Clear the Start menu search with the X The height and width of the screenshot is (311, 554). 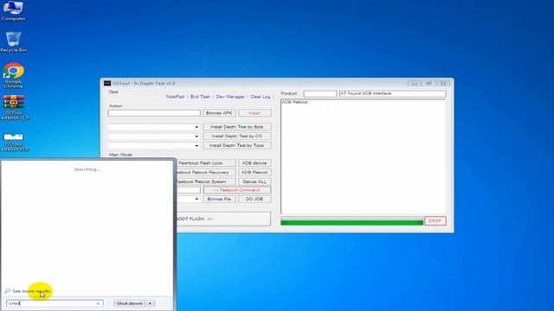click(x=98, y=303)
